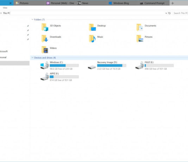
Task: Open the Downloads folder icon
Action: (x=45, y=39)
